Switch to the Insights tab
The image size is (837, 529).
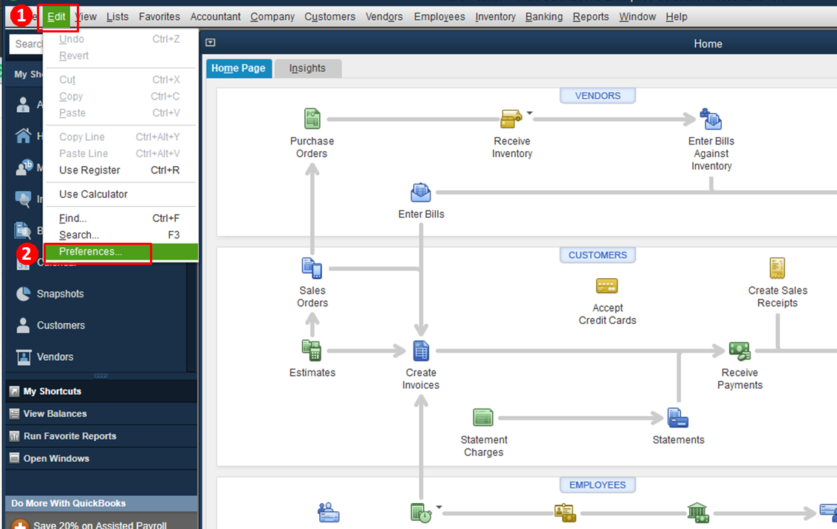pos(307,69)
